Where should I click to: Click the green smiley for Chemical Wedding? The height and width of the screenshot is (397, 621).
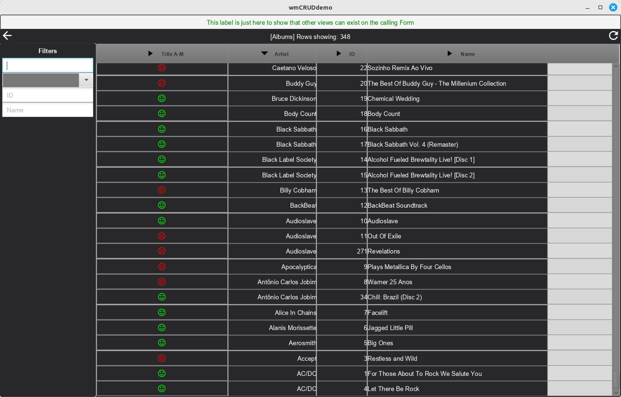162,99
